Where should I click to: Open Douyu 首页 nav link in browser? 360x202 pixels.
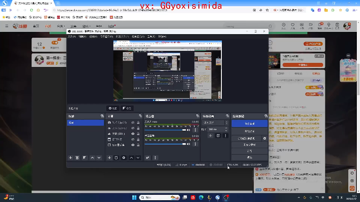36,26
